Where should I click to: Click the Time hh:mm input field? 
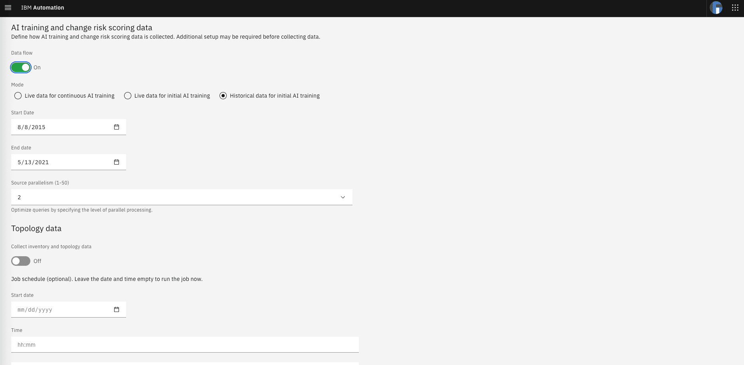(185, 345)
